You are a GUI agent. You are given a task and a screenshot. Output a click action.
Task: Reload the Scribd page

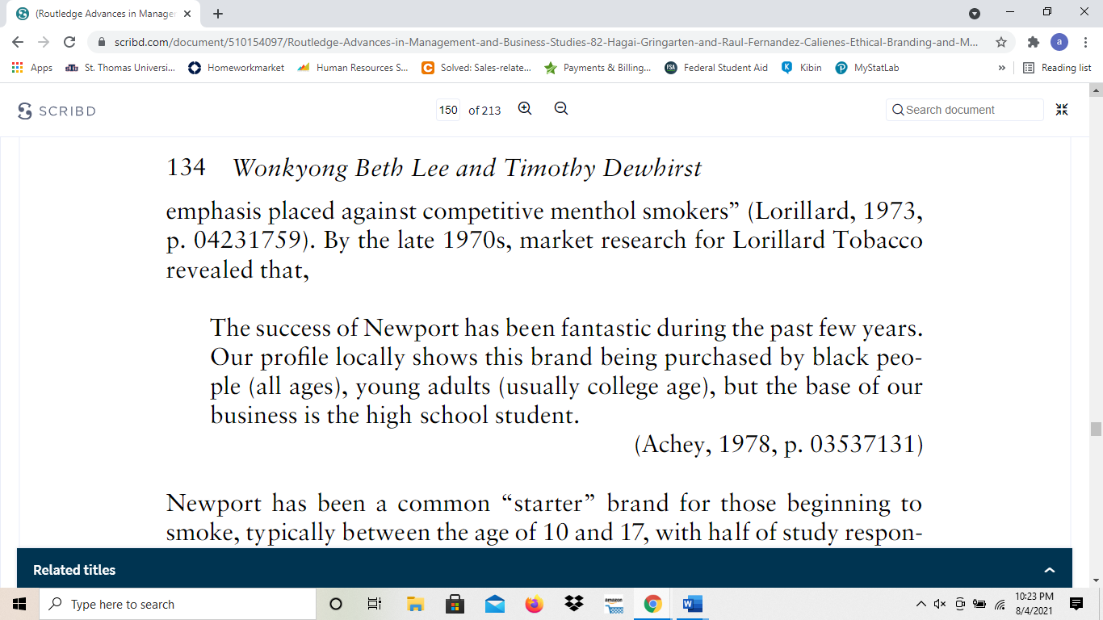click(x=69, y=42)
